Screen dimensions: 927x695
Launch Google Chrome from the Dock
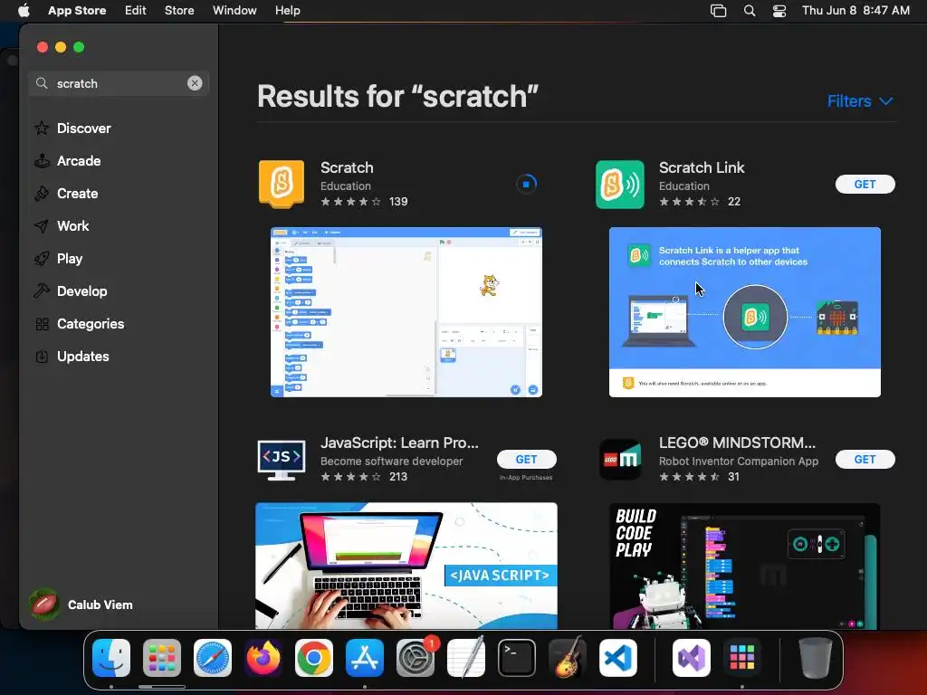tap(314, 658)
